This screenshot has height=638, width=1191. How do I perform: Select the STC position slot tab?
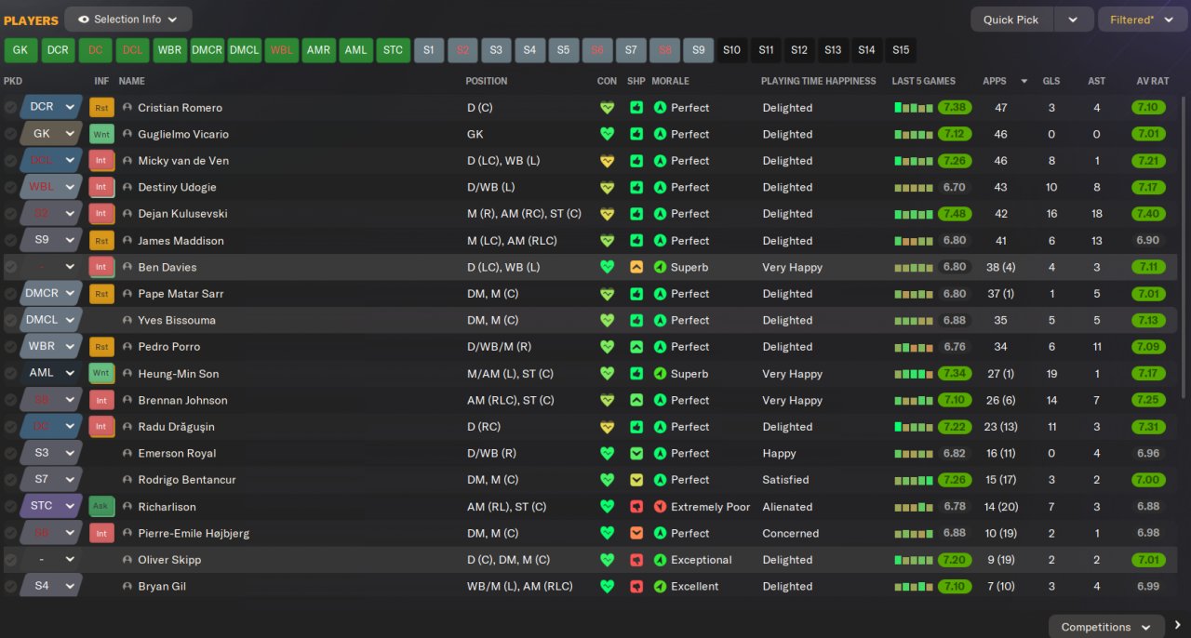(x=393, y=50)
